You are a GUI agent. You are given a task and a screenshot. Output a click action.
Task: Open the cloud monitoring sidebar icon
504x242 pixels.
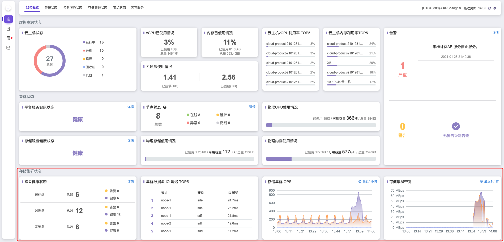point(8,19)
